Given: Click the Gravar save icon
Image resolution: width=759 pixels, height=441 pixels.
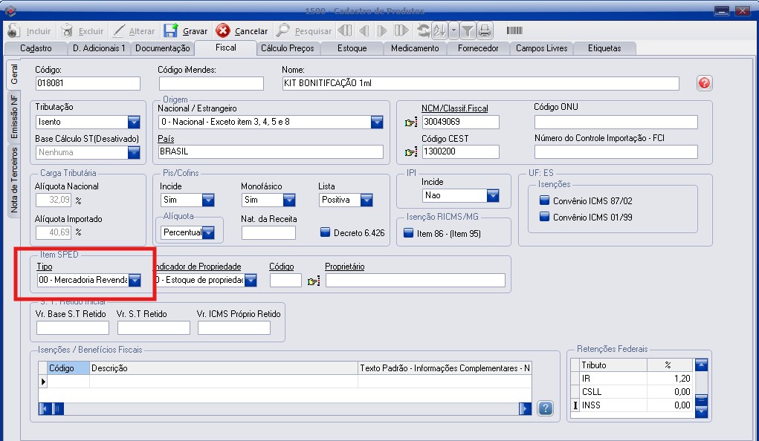Looking at the screenshot, I should 171,31.
